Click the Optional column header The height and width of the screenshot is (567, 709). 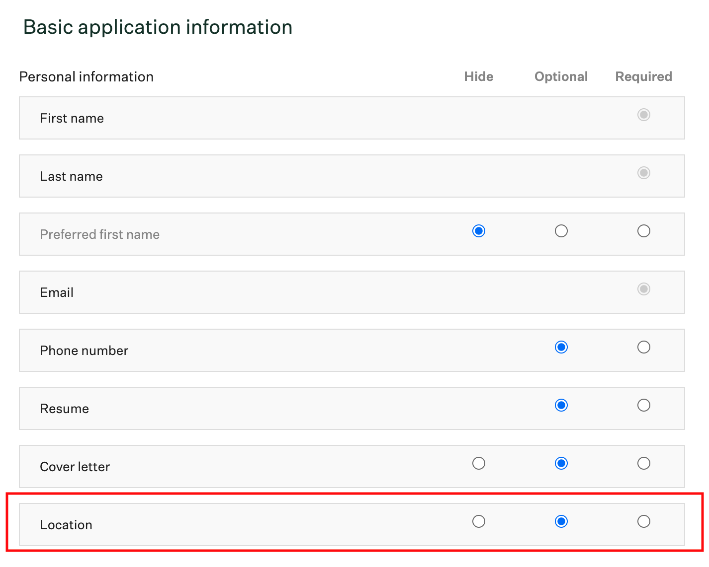[561, 76]
